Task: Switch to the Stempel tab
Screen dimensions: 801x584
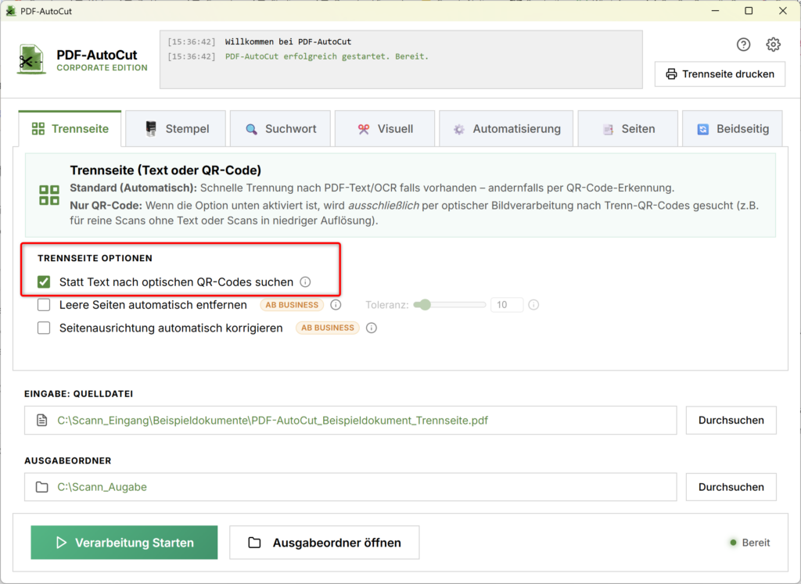Action: pos(176,129)
